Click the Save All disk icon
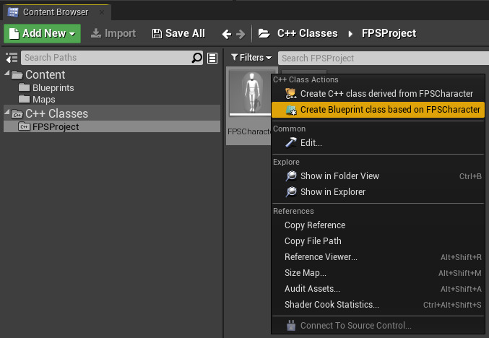The width and height of the screenshot is (489, 338). pos(157,34)
